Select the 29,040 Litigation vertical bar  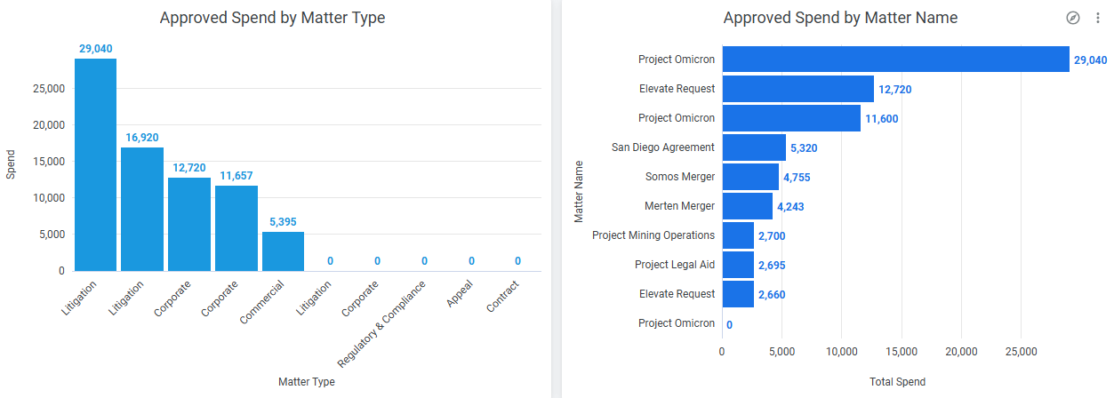[95, 164]
